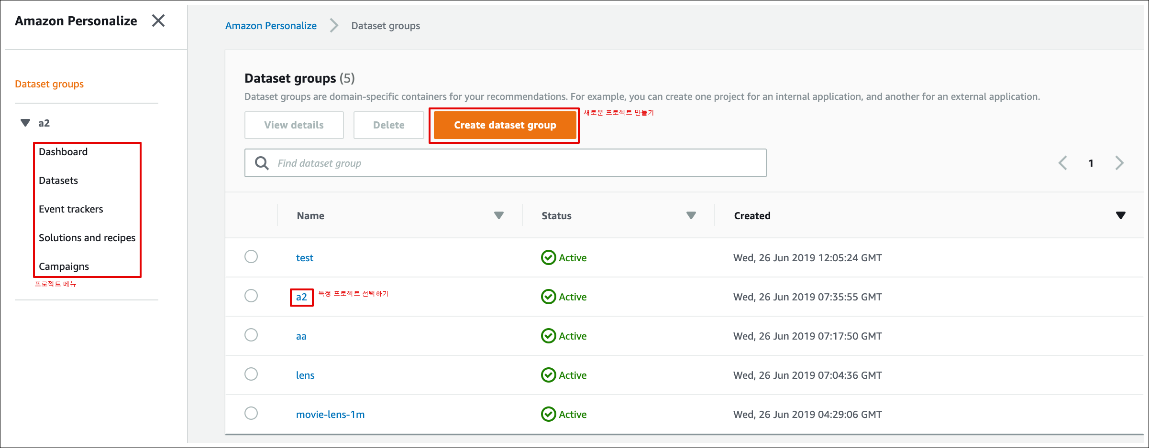The width and height of the screenshot is (1149, 448).
Task: Click date 'Wed, 26 Jun 2019 07:35:55 GMT'
Action: pyautogui.click(x=808, y=297)
